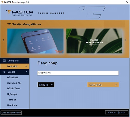Click the Nhập lại reset button
Viewport: 130px width, 117px height.
pos(46,85)
